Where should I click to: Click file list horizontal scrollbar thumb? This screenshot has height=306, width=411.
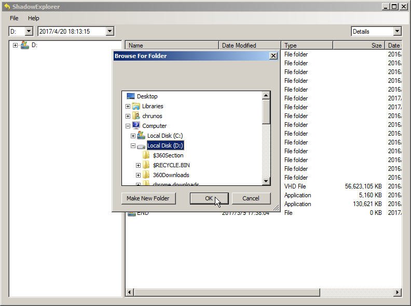tap(227, 292)
